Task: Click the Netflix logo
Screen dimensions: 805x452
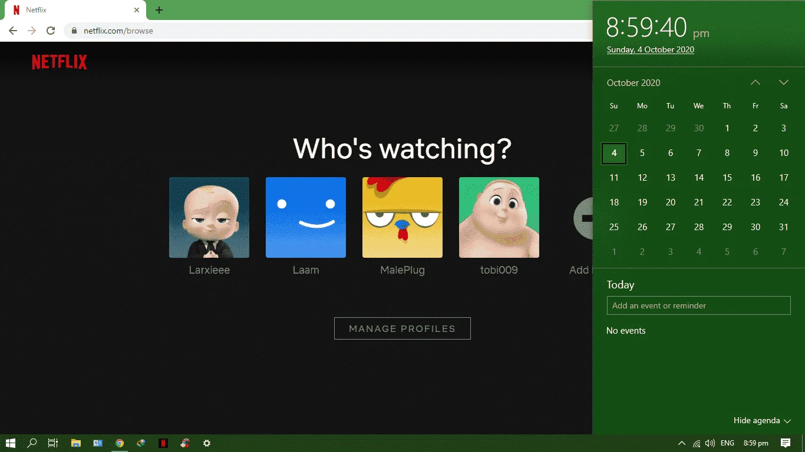Action: tap(60, 62)
